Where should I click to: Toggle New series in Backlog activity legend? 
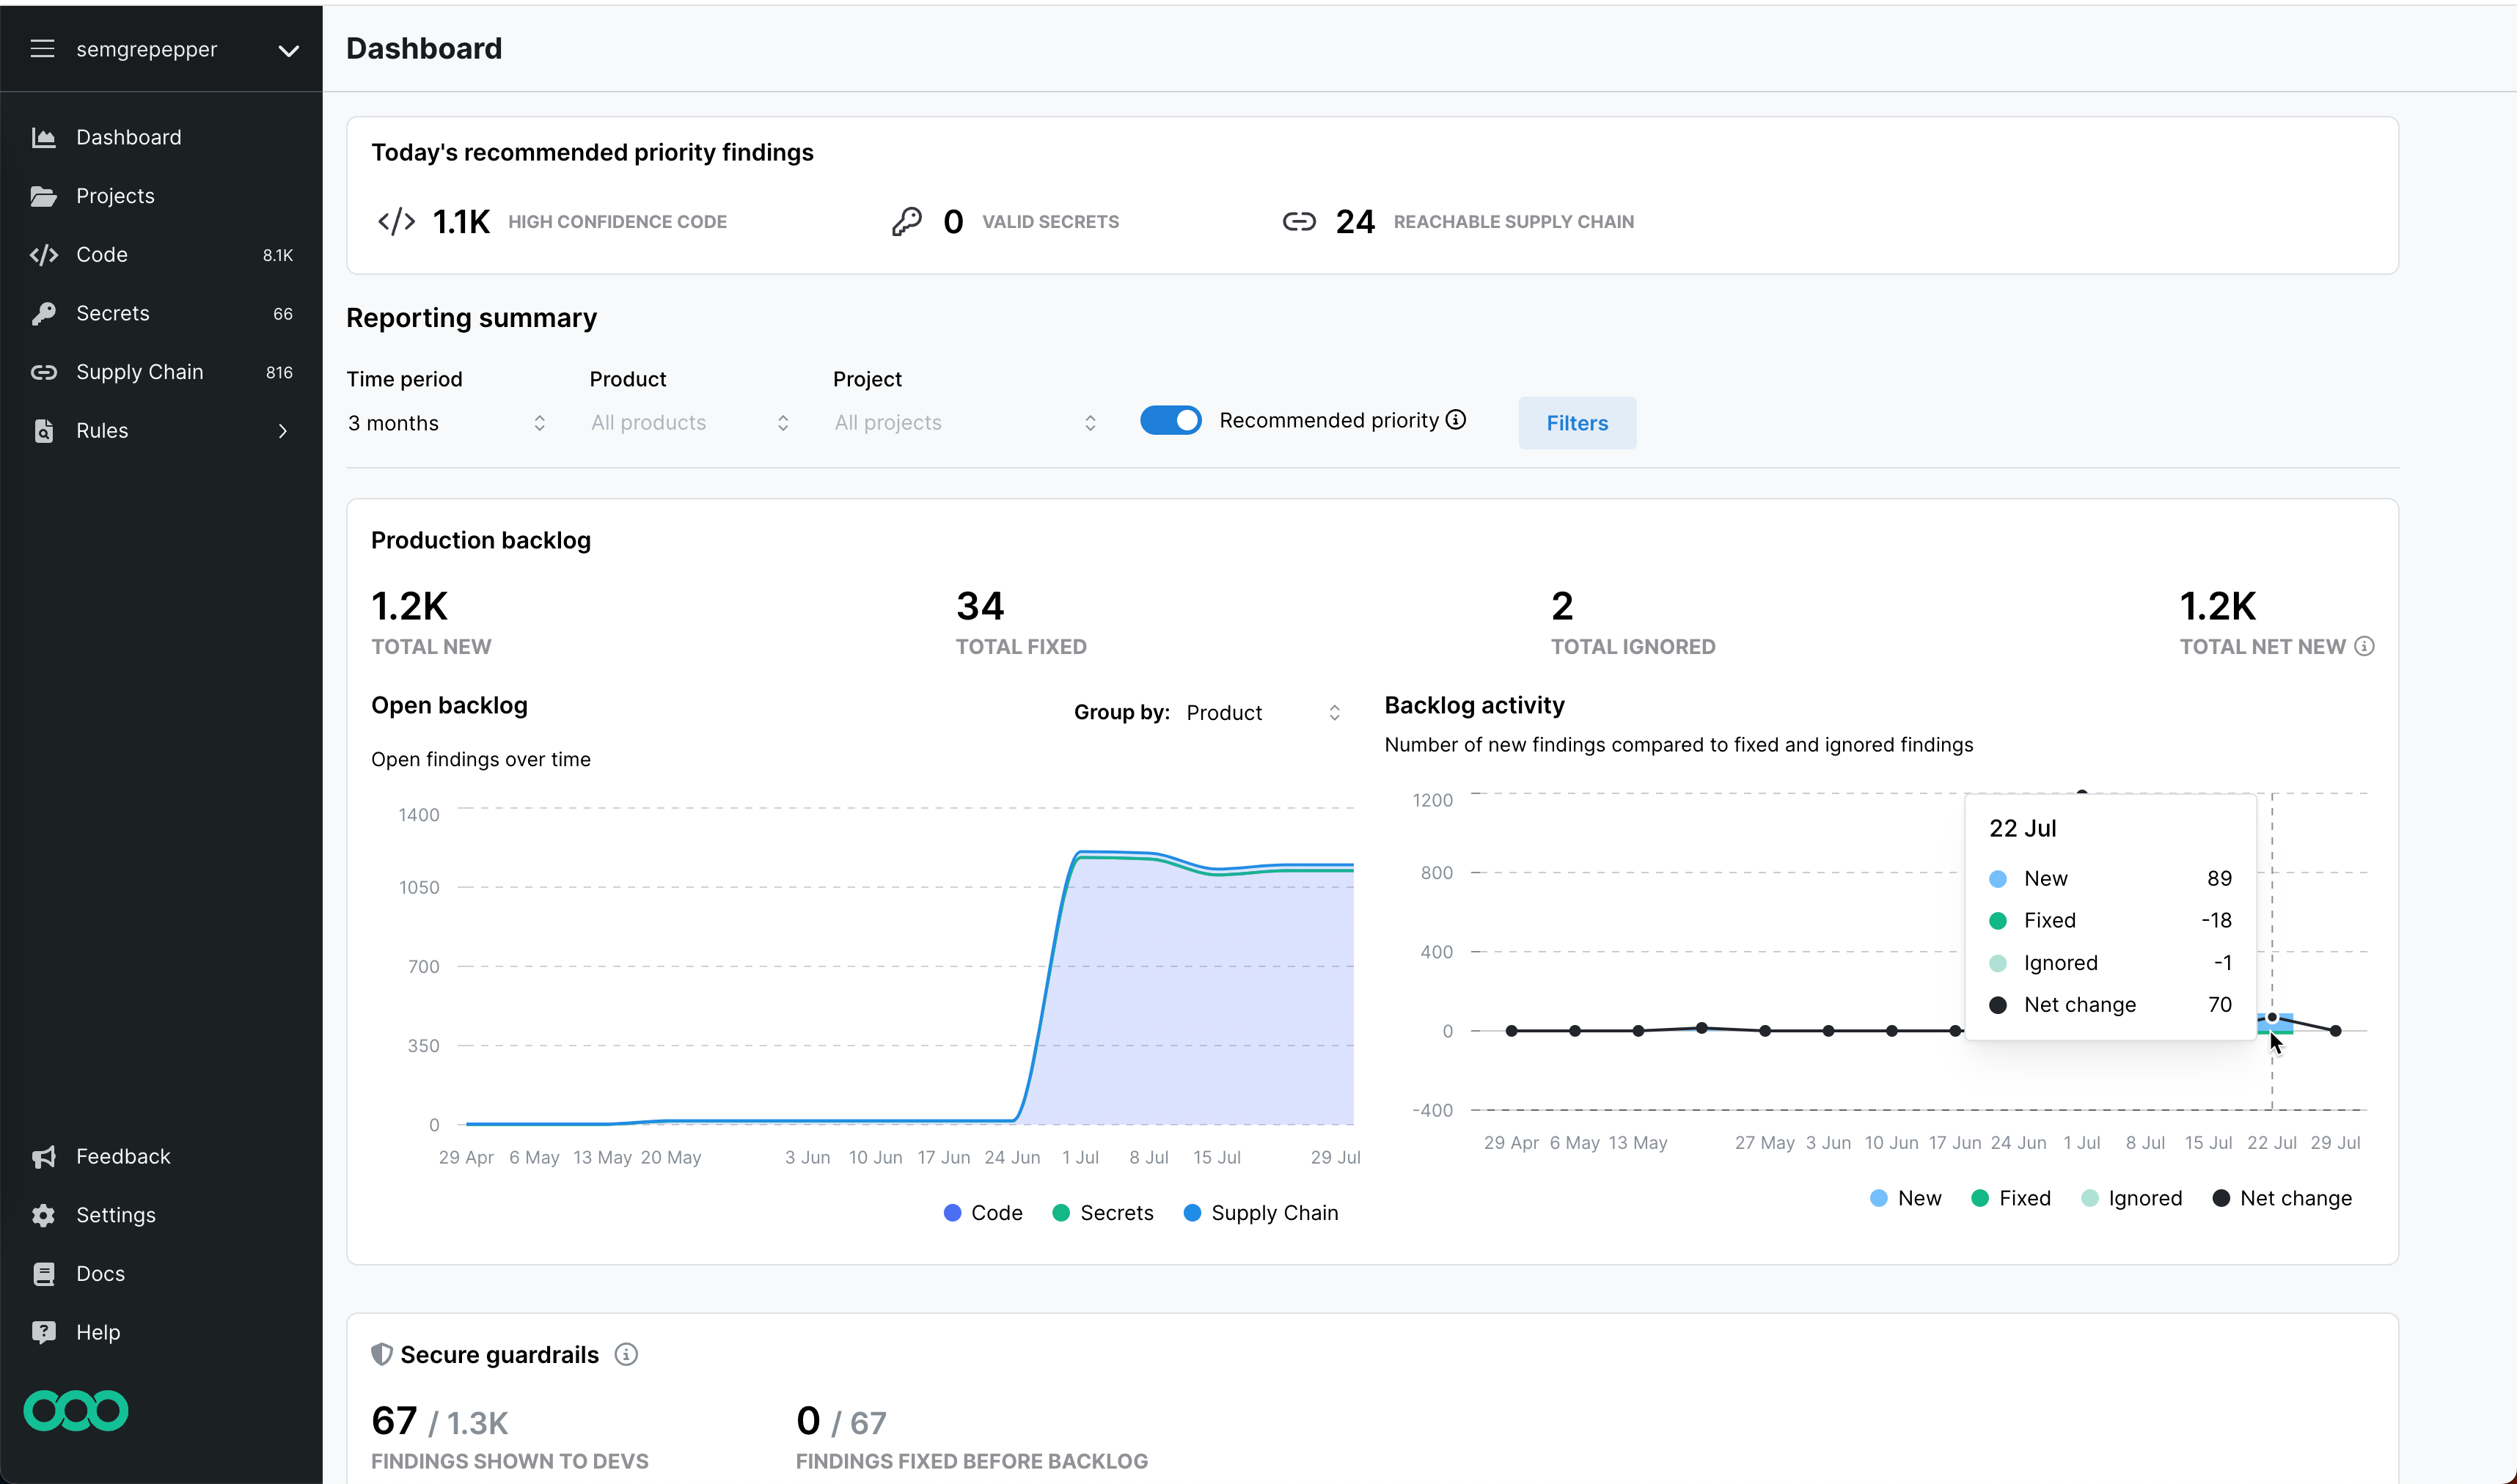pos(1905,1198)
